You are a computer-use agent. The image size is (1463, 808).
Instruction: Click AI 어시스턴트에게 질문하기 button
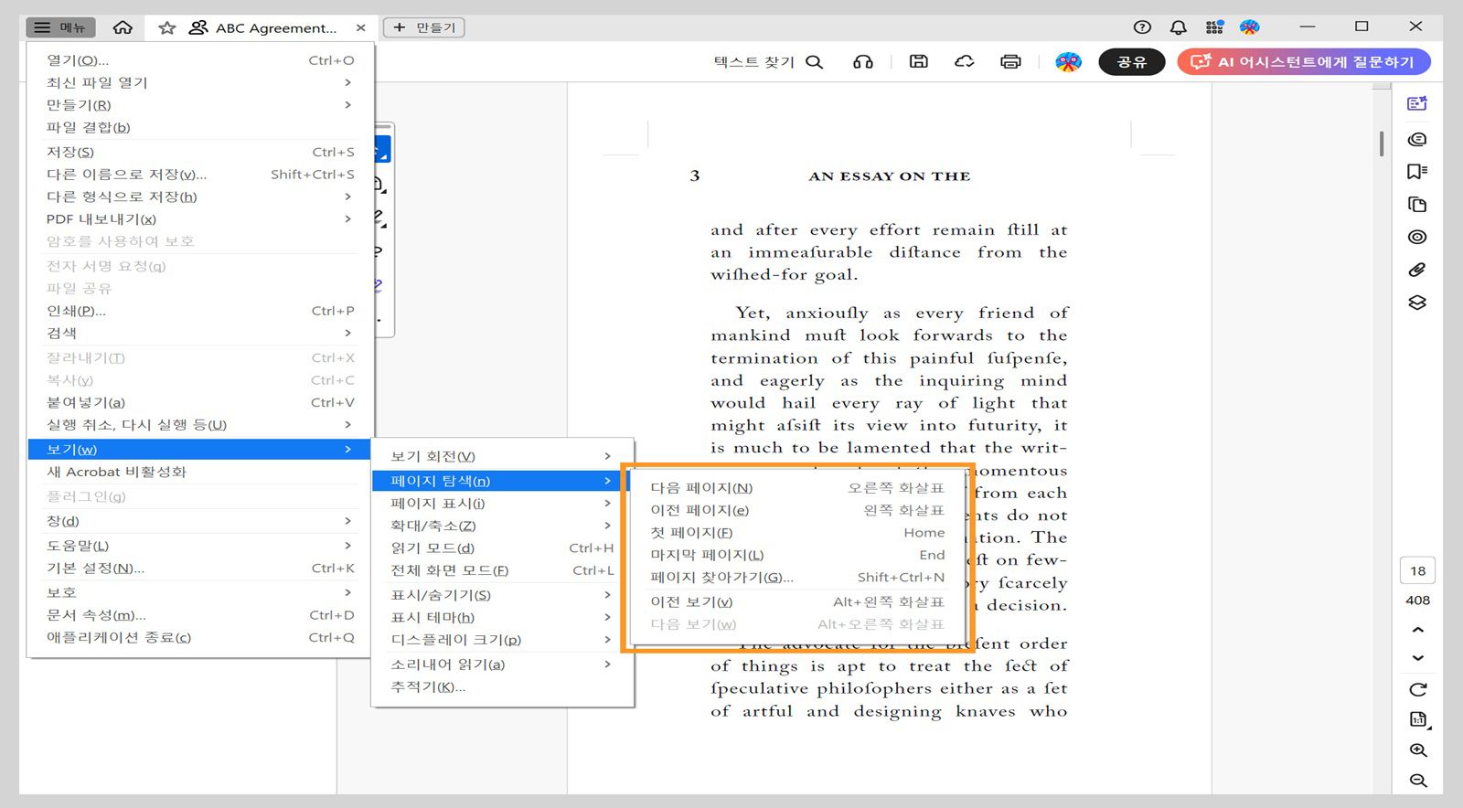click(1304, 62)
